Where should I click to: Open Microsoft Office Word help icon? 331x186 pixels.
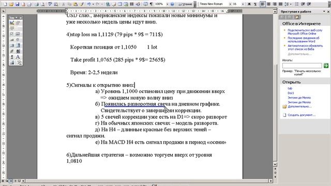pyautogui.click(x=172, y=4)
